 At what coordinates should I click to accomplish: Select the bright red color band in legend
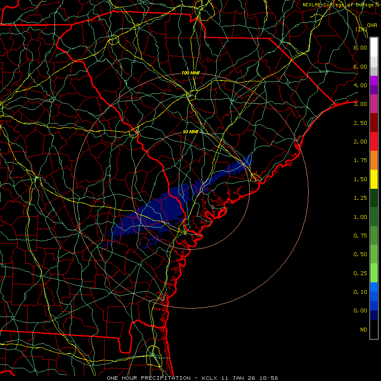tap(374, 141)
